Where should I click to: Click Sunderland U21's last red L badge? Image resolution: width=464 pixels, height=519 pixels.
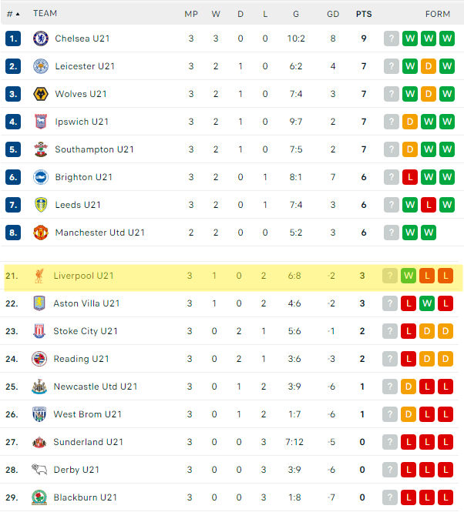coord(446,442)
